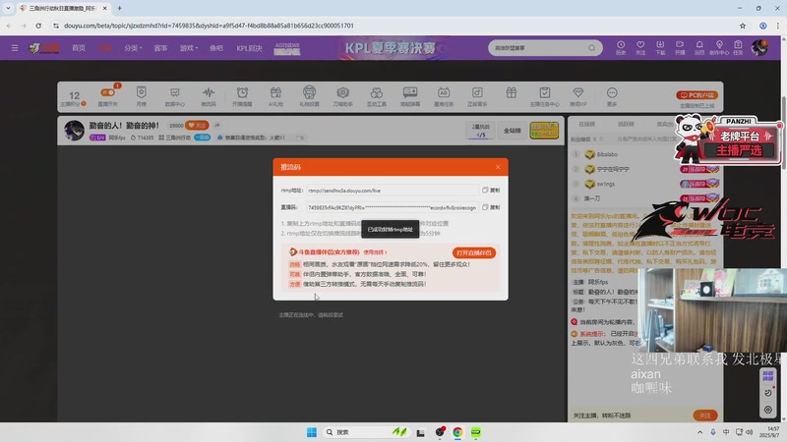Open KPL总决 in the navigation bar

250,48
